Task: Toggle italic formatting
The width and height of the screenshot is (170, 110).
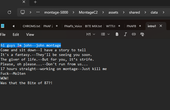Action: (x=125, y=34)
